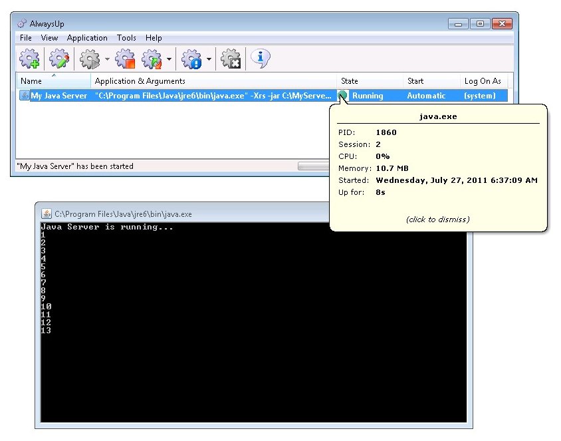The width and height of the screenshot is (561, 441).
Task: Select the 'My Java Server' row name
Action: (58, 96)
